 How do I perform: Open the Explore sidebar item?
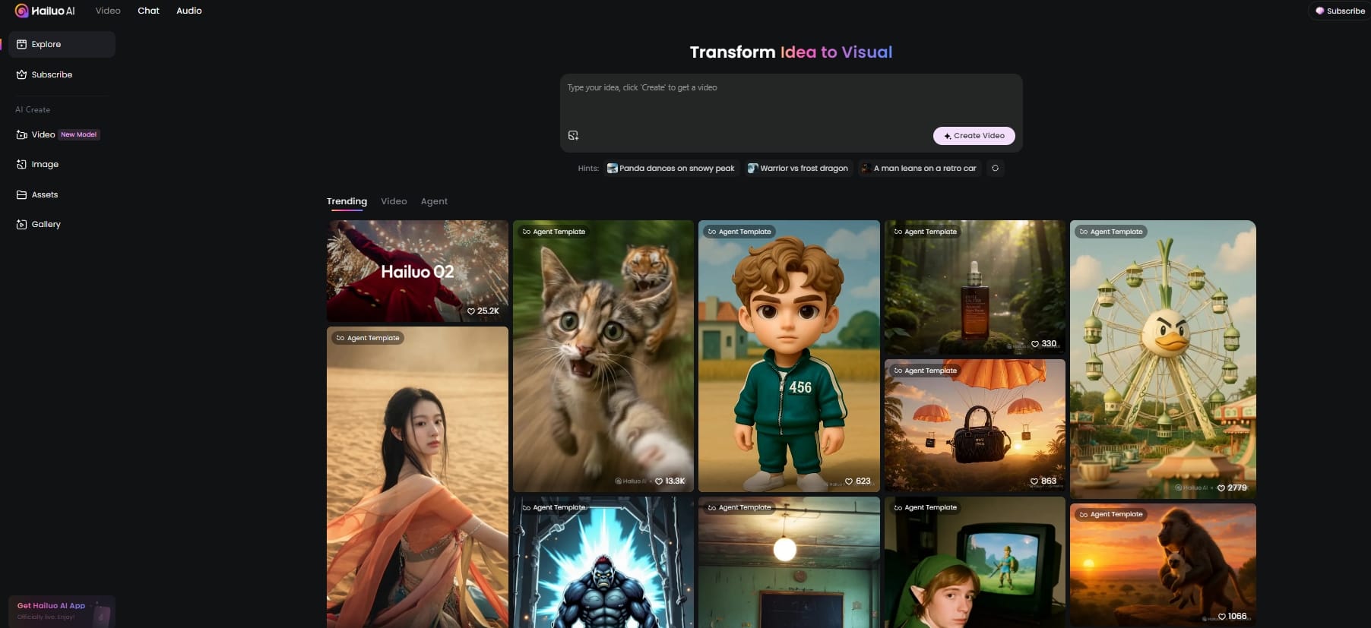(62, 44)
